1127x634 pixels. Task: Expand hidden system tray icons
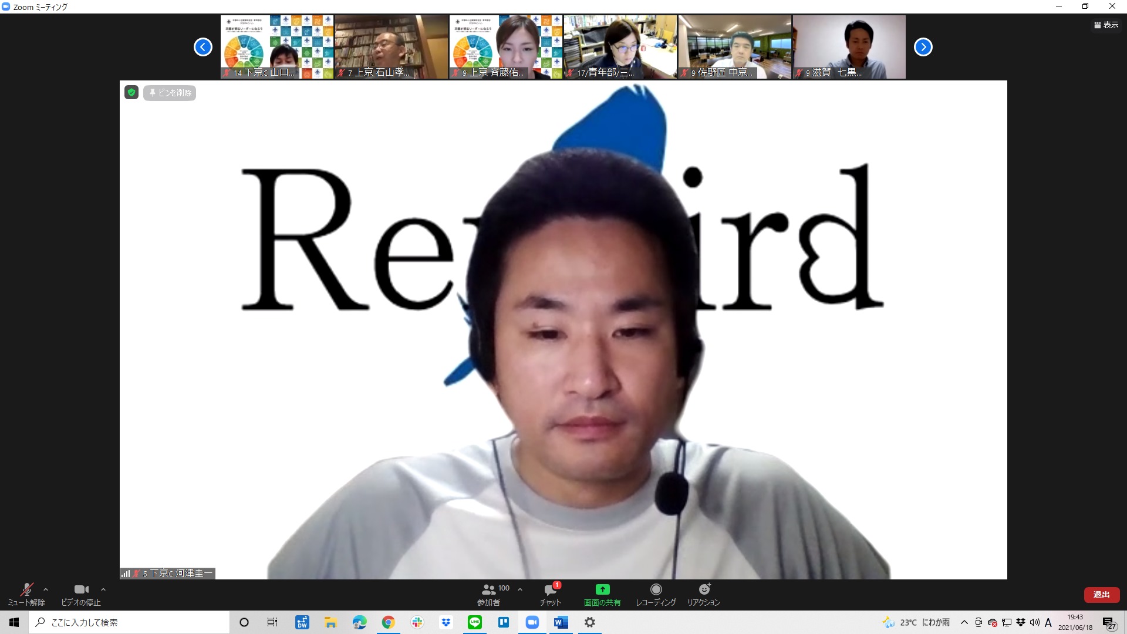coord(964,622)
